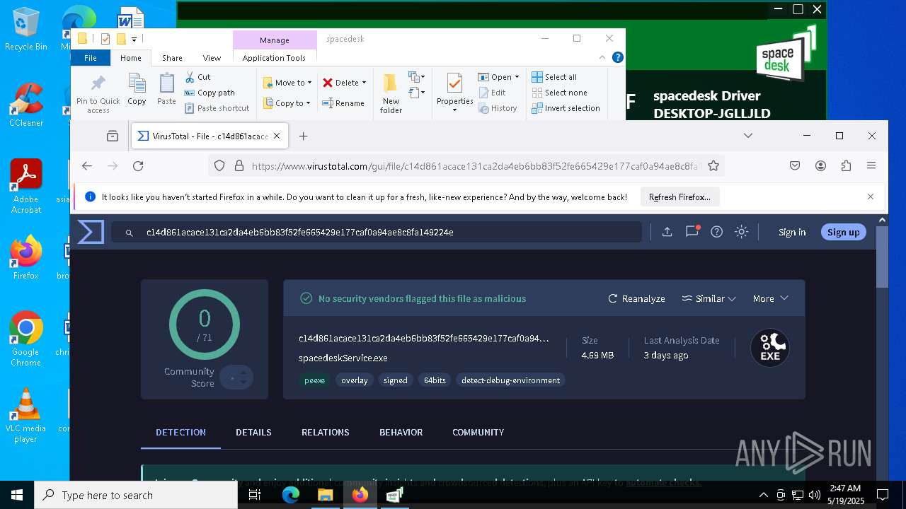Open the View ribbon tab in Explorer
The width and height of the screenshot is (906, 509).
[x=212, y=58]
